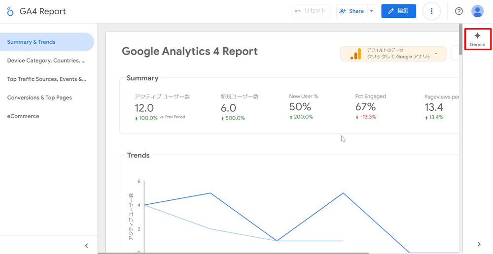The image size is (493, 254).
Task: Open the Gemini side panel
Action: tap(477, 39)
